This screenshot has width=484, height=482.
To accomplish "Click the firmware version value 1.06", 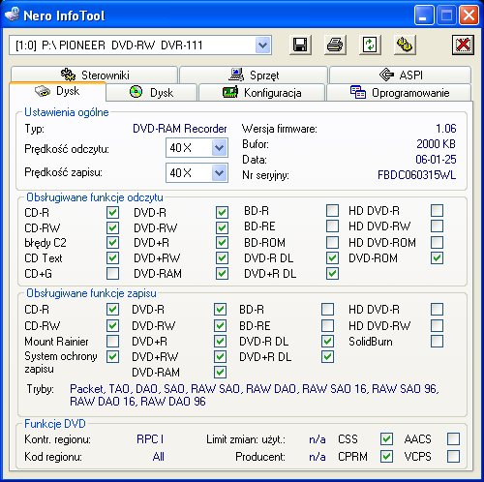I will coord(446,129).
